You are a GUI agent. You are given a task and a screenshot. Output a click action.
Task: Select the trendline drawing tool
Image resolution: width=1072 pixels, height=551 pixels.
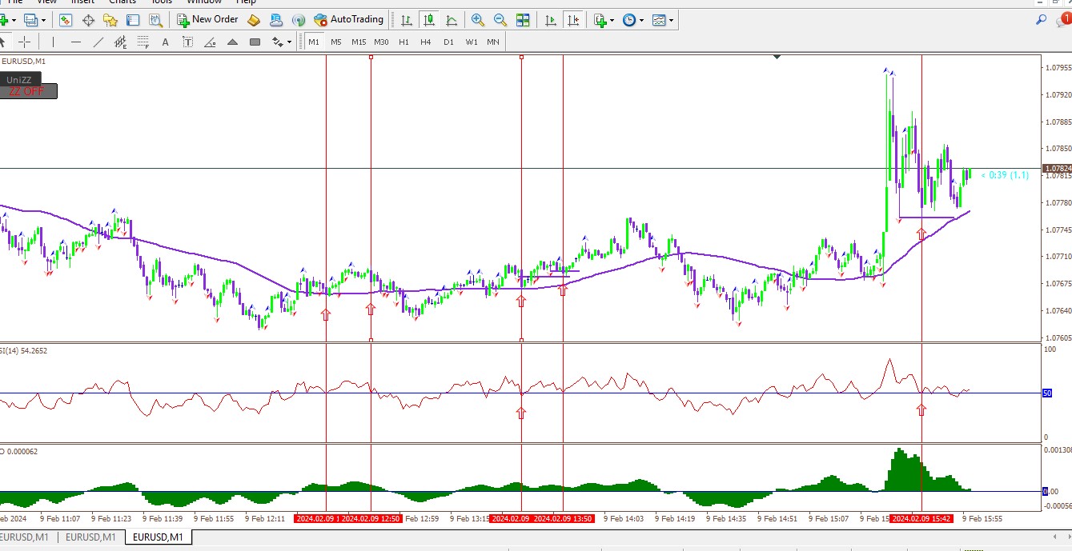point(98,42)
